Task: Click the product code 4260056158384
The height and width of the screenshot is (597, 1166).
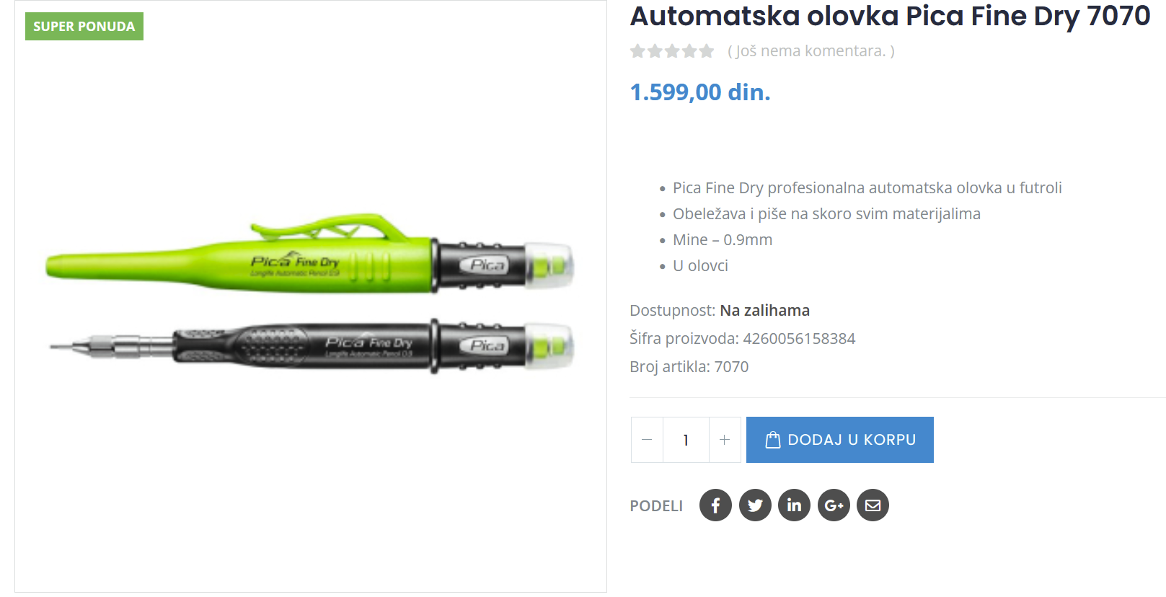Action: pyautogui.click(x=799, y=339)
